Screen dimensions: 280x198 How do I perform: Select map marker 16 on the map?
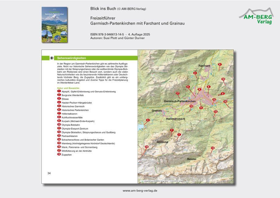coord(223,79)
